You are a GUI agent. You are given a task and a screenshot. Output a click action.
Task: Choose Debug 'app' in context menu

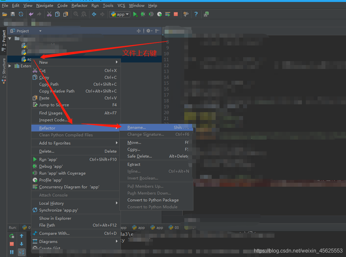click(x=76, y=166)
